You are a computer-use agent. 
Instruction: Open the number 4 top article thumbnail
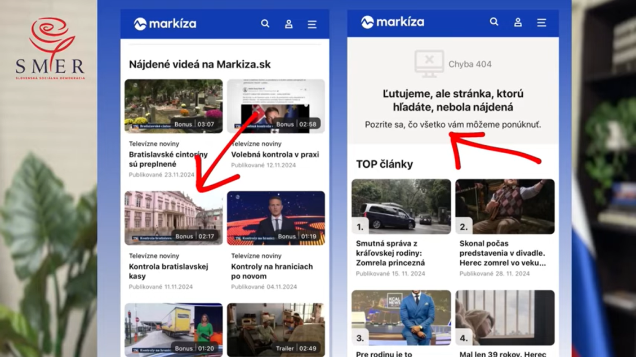click(505, 318)
